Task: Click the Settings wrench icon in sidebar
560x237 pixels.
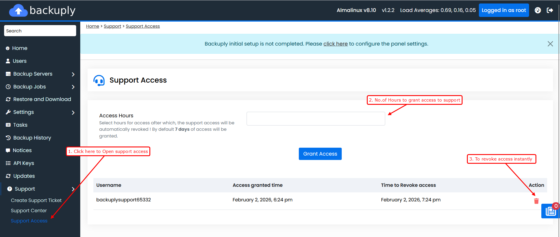Action: click(x=8, y=112)
